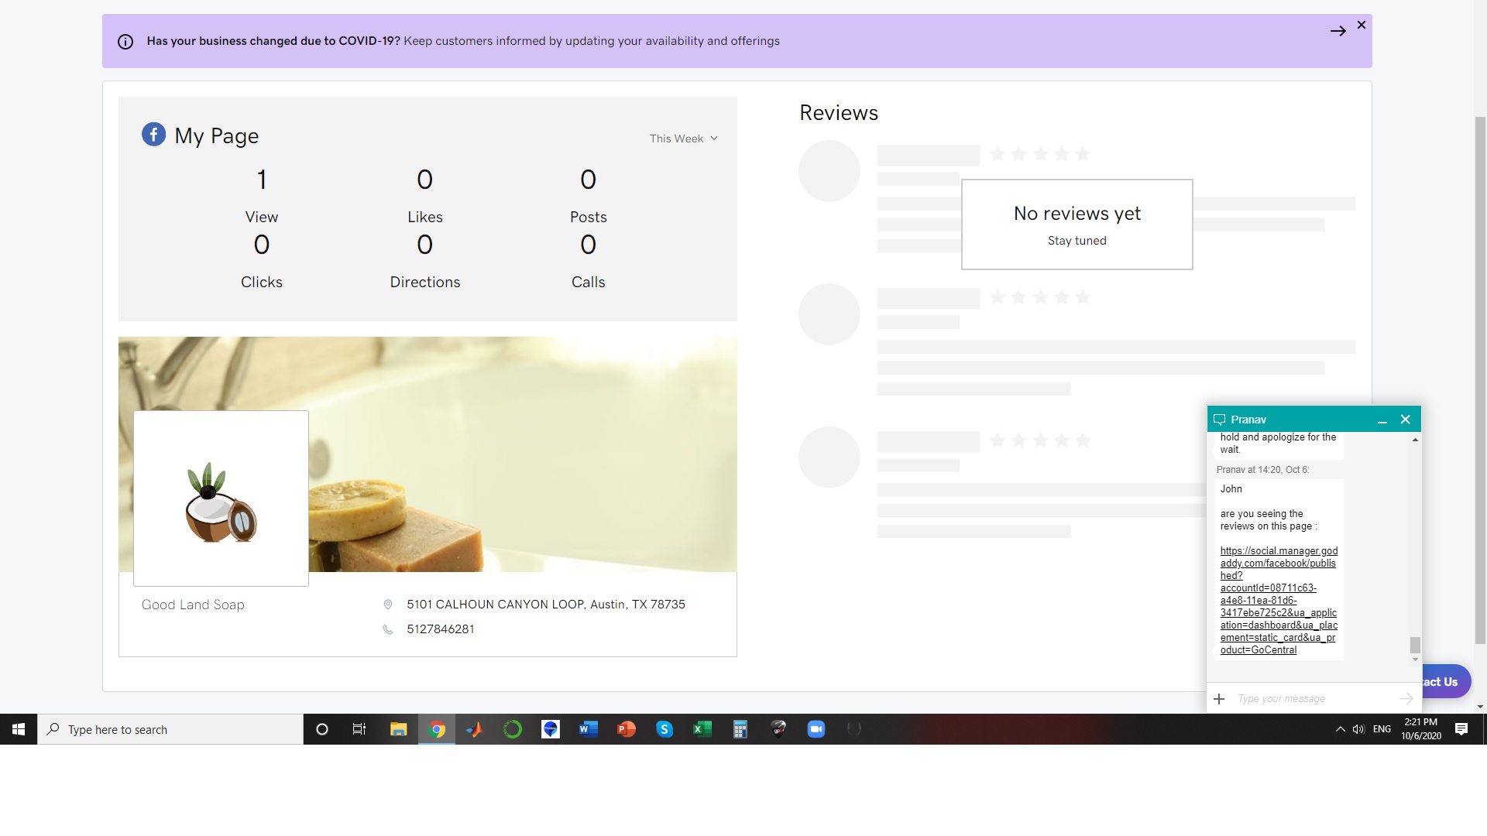This screenshot has width=1487, height=836.
Task: Open the Windows Start menu
Action: click(x=19, y=729)
